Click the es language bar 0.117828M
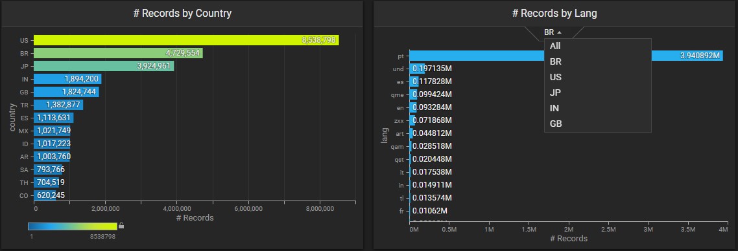Image resolution: width=738 pixels, height=251 pixels. click(432, 82)
